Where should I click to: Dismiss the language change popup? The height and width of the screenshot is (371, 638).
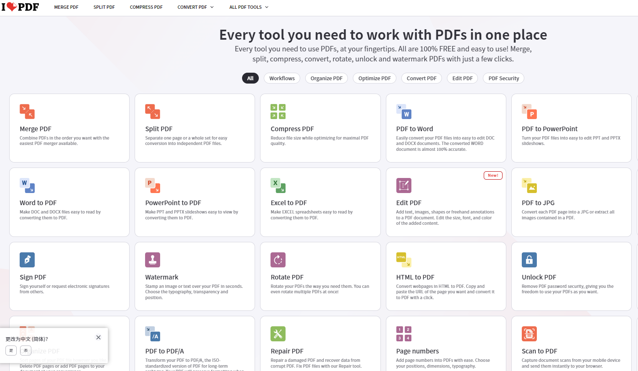tap(98, 338)
